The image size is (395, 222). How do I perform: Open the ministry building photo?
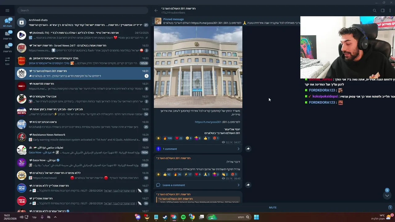(198, 67)
